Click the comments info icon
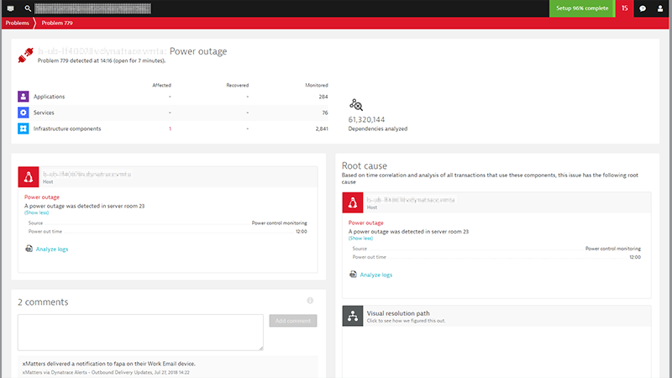This screenshot has height=378, width=672. pos(310,301)
